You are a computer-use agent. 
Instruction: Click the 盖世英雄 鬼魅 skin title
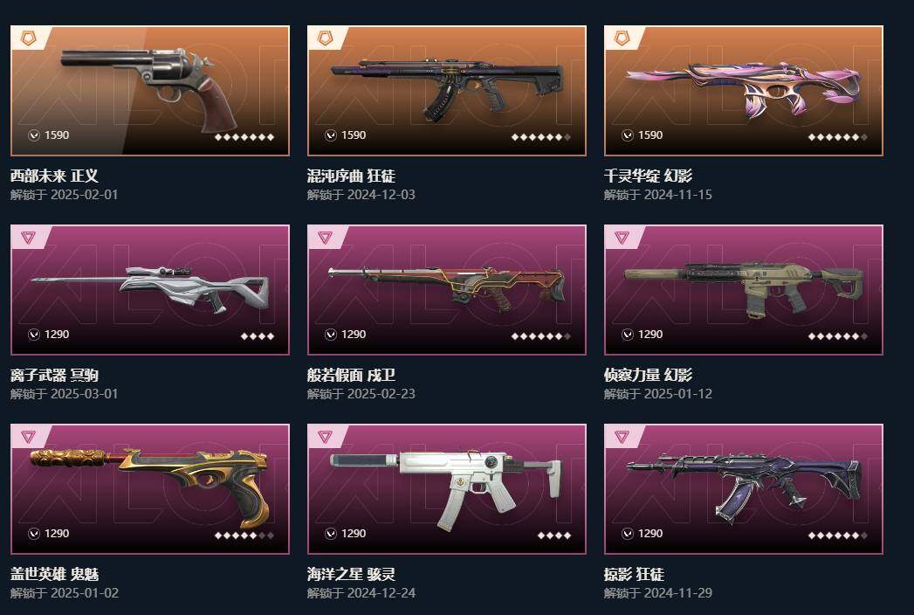(x=54, y=574)
